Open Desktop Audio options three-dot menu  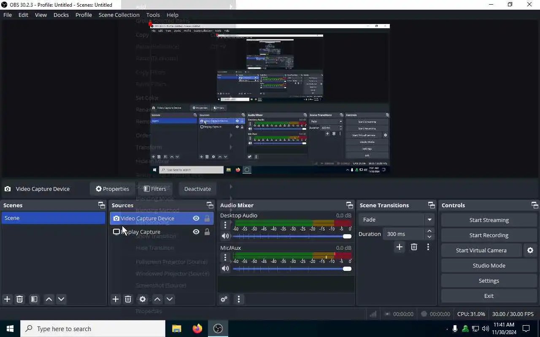click(x=225, y=225)
